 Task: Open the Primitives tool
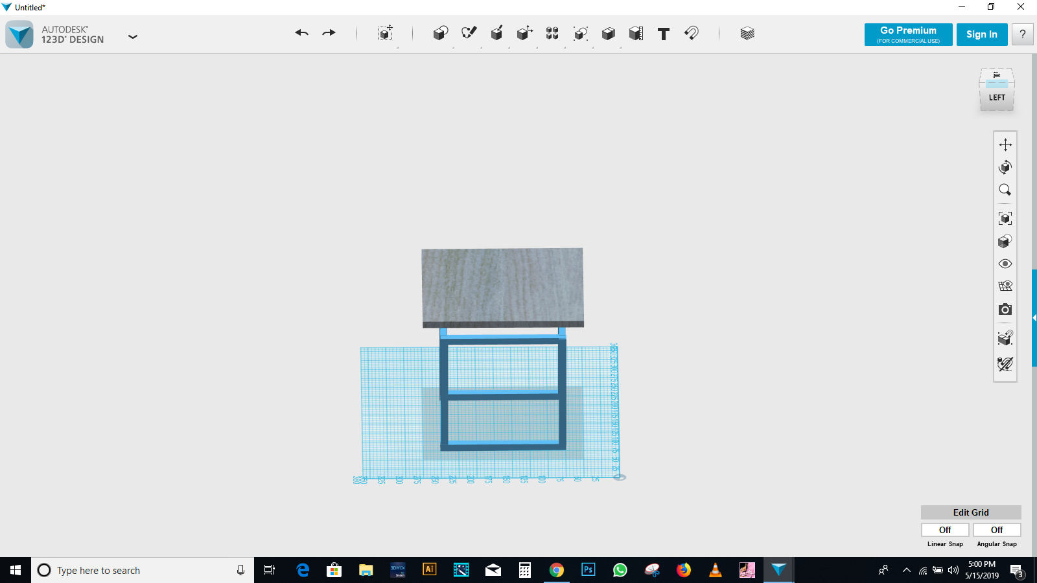(x=440, y=33)
